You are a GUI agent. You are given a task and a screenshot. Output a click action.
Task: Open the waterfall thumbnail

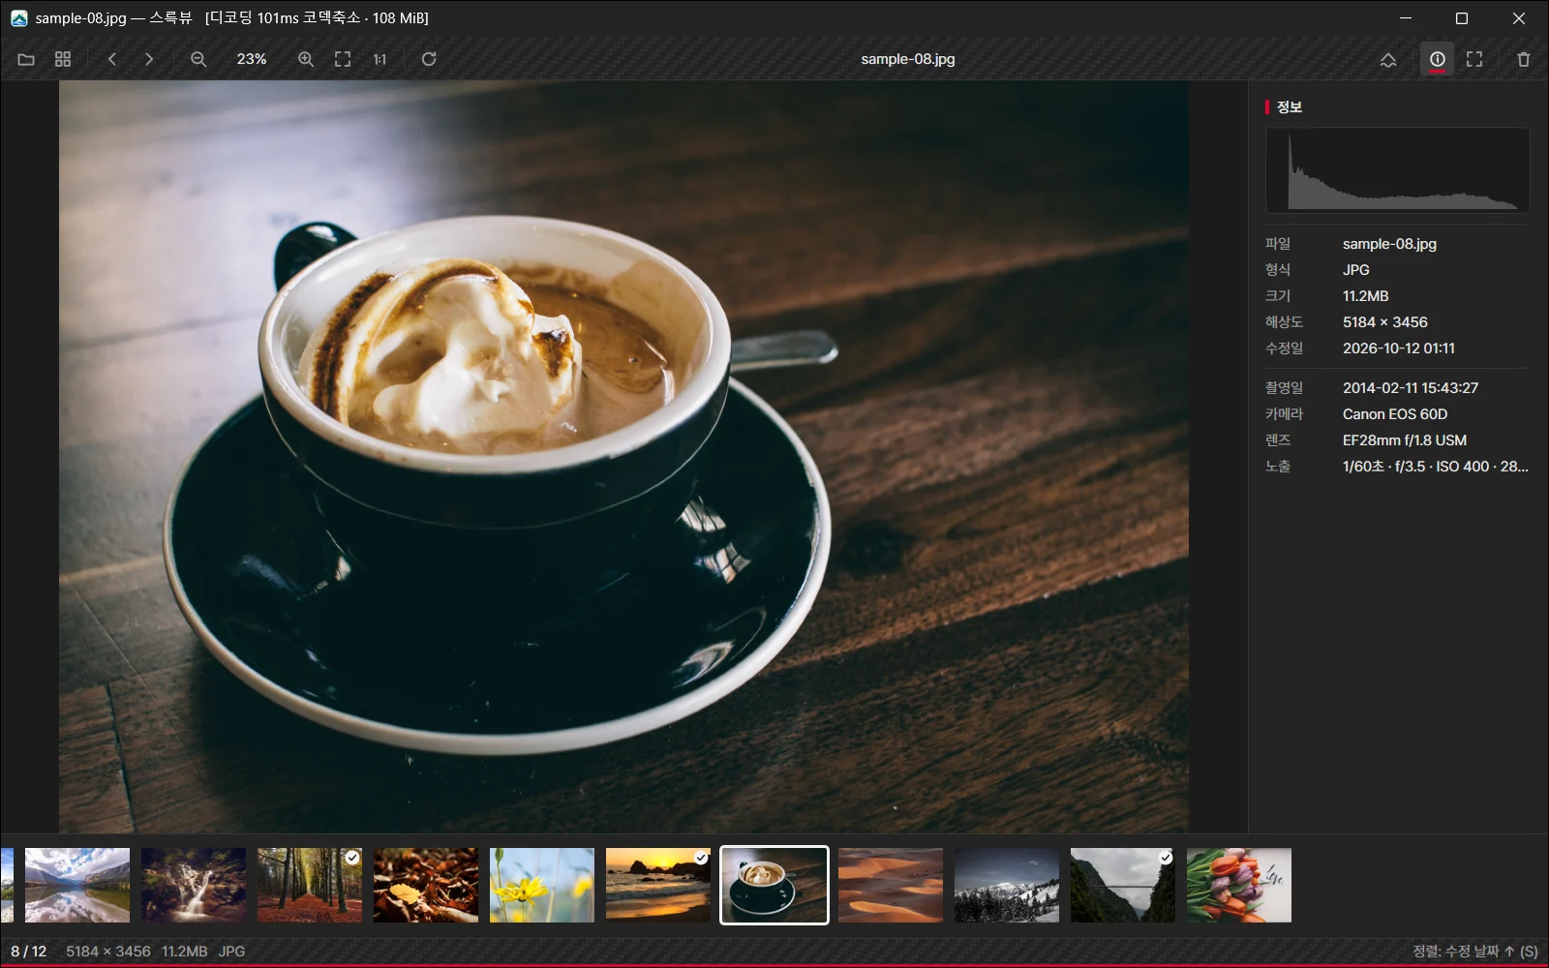pos(194,886)
